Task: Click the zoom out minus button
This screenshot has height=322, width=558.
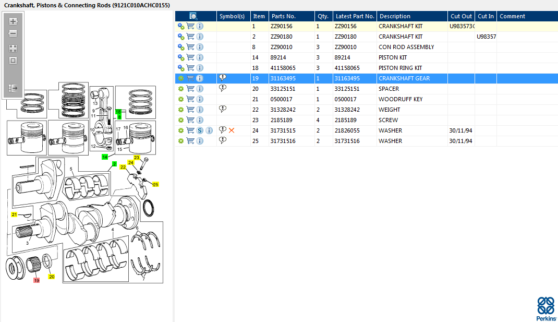Action: coord(13,33)
